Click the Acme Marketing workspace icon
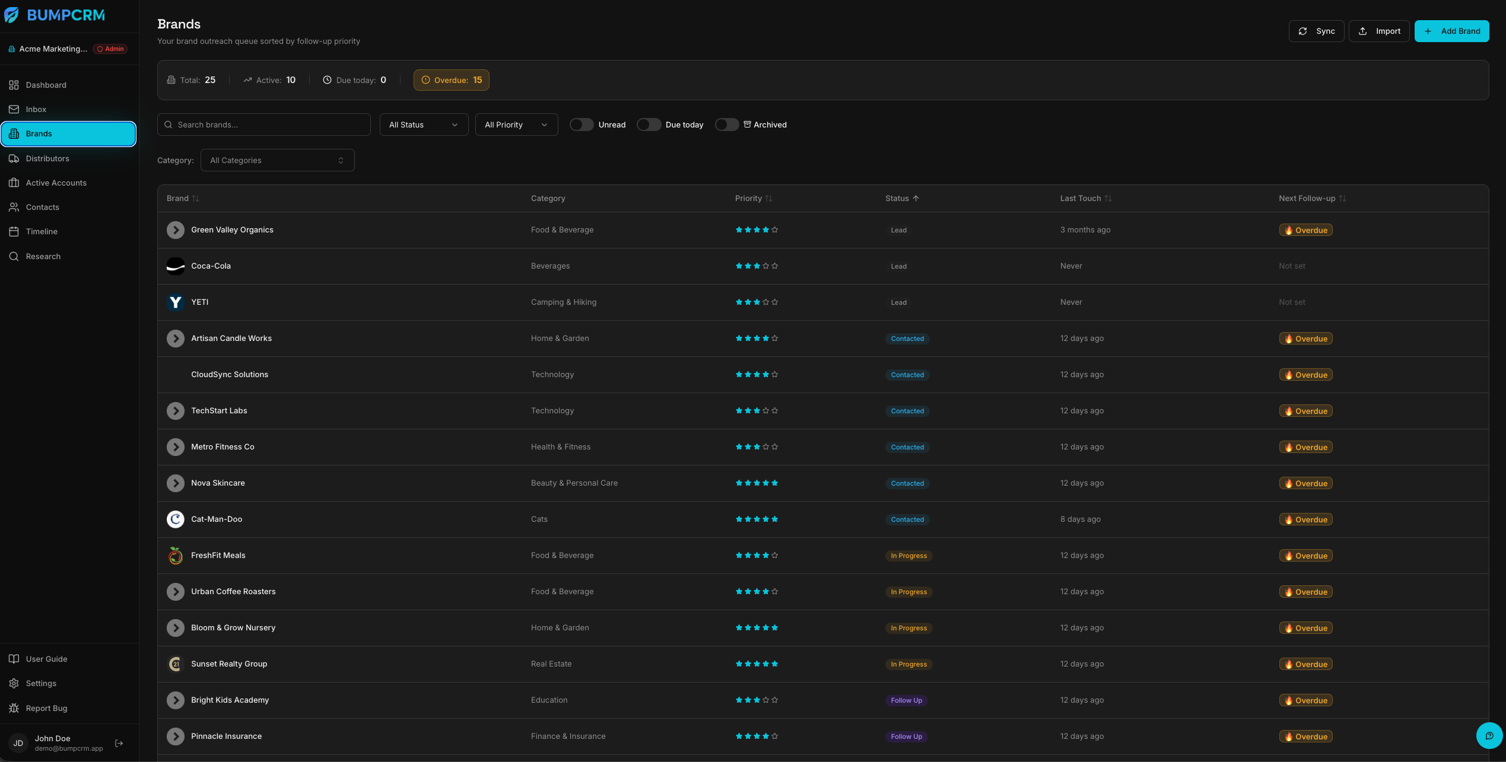Viewport: 1506px width, 762px height. (x=11, y=49)
